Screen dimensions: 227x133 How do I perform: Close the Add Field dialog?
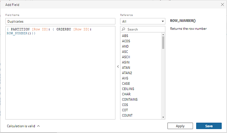tap(222, 5)
